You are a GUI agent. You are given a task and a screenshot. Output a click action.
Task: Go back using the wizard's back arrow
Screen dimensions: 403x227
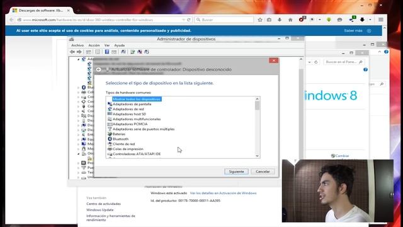[x=98, y=69]
